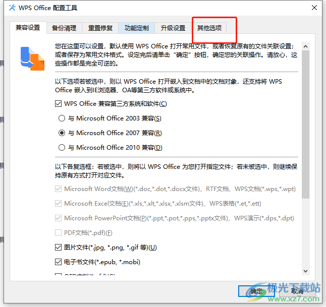326x307 pixels.
Task: Click the scrollbar down arrow
Action: [x=305, y=271]
